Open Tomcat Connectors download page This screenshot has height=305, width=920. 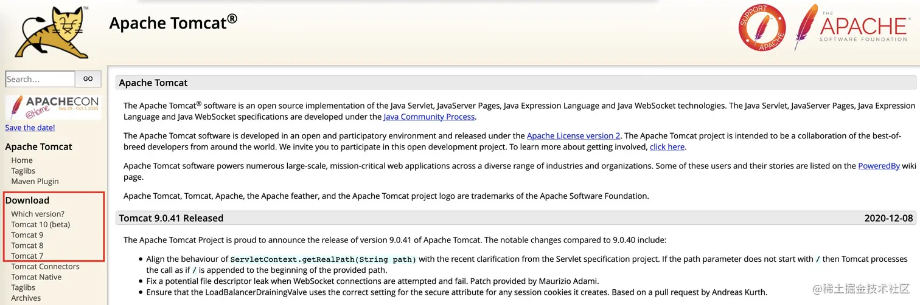(x=45, y=266)
